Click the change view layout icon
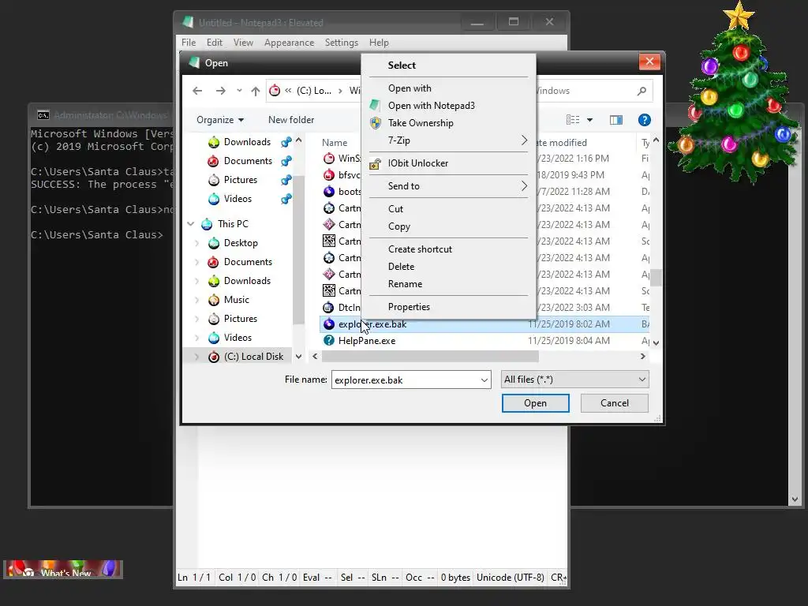Viewport: 808px width, 606px height. coord(573,120)
